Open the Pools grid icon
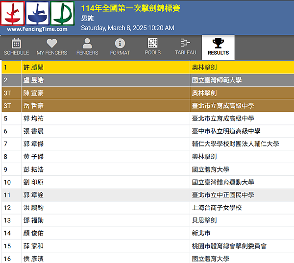 tap(153, 43)
